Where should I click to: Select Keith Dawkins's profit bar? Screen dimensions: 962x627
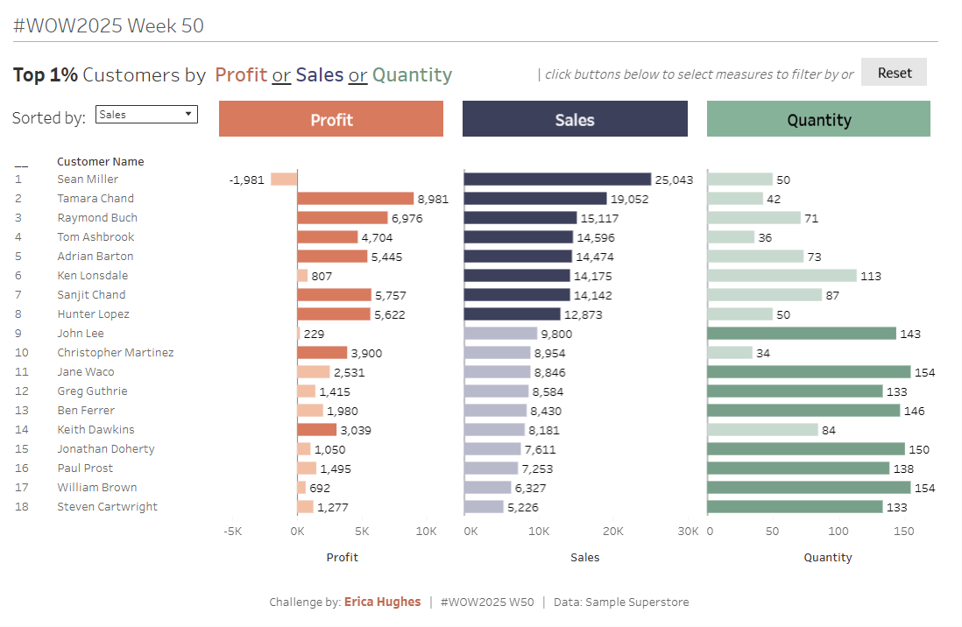point(317,430)
